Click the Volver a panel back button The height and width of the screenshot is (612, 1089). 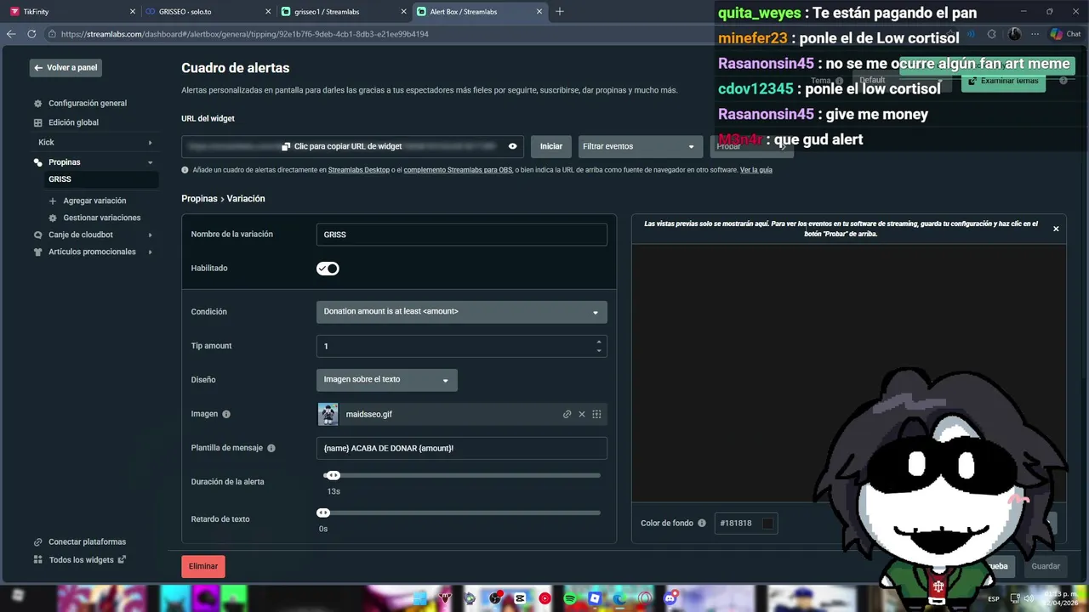point(66,68)
